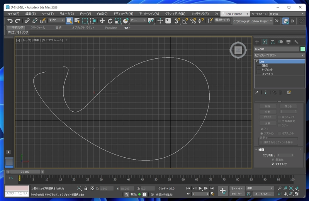Image resolution: width=309 pixels, height=201 pixels.
Task: Click the Undo arrow icon
Action: [10, 21]
